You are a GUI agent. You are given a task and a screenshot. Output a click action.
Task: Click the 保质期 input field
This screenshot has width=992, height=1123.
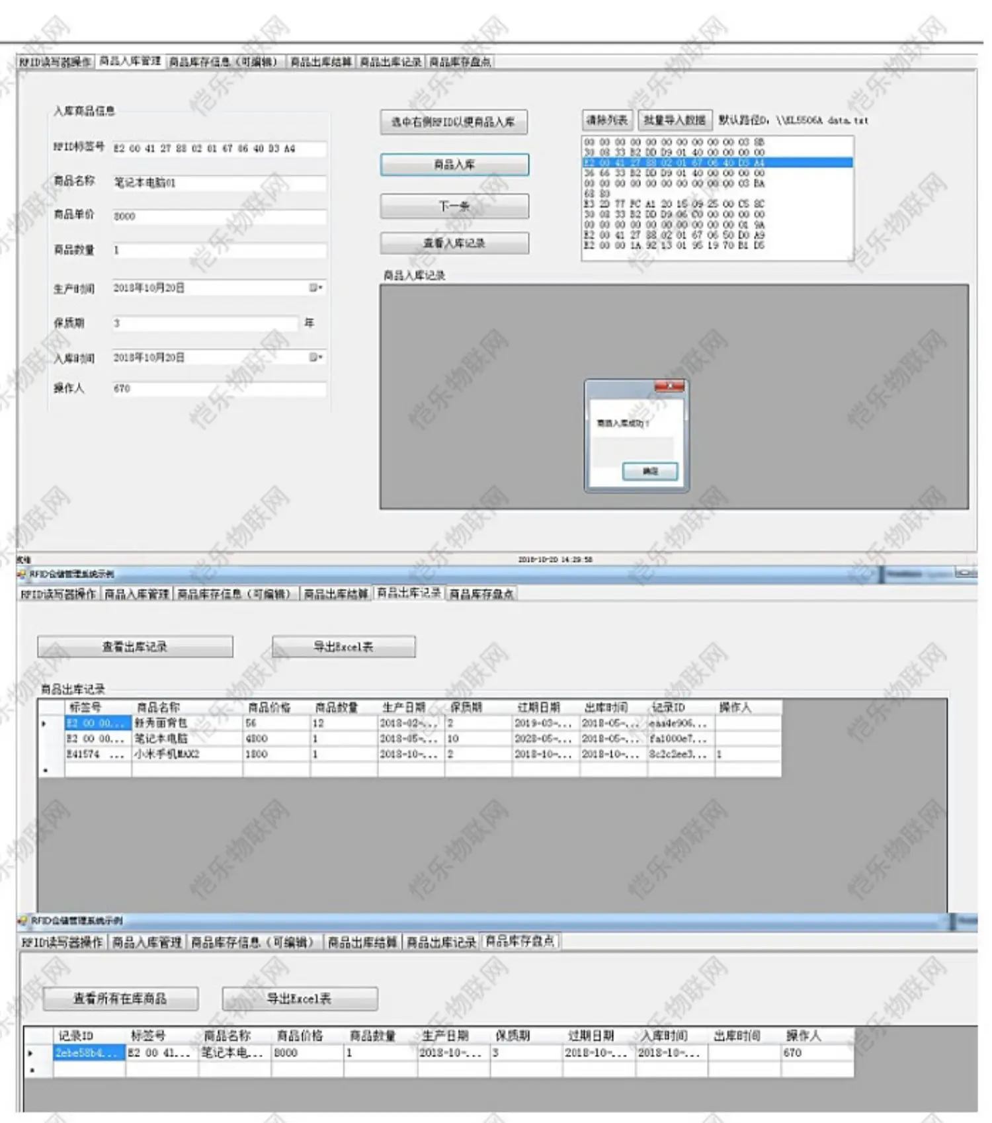pos(204,323)
